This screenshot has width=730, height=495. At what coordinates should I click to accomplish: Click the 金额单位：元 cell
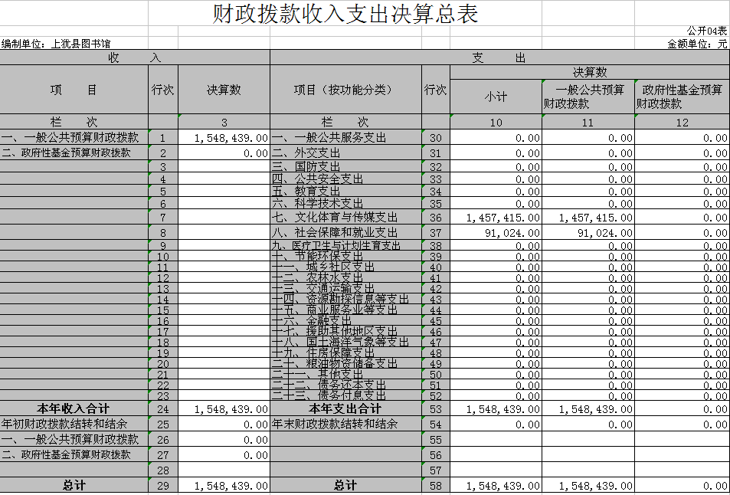click(697, 44)
